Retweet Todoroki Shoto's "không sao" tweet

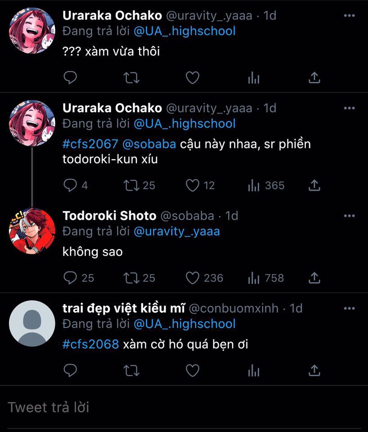pyautogui.click(x=131, y=278)
